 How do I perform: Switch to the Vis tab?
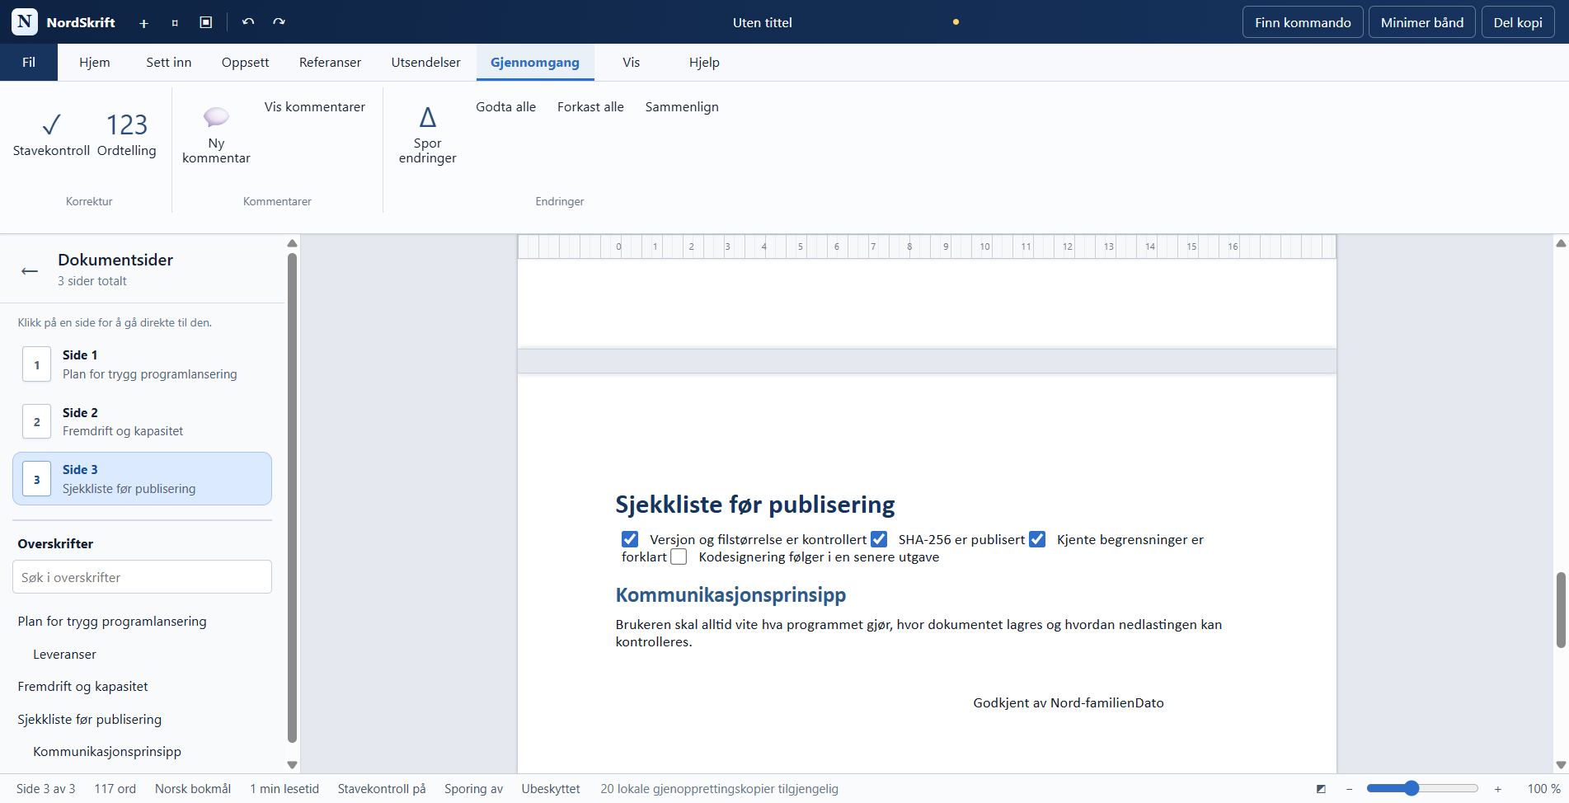[x=631, y=63]
